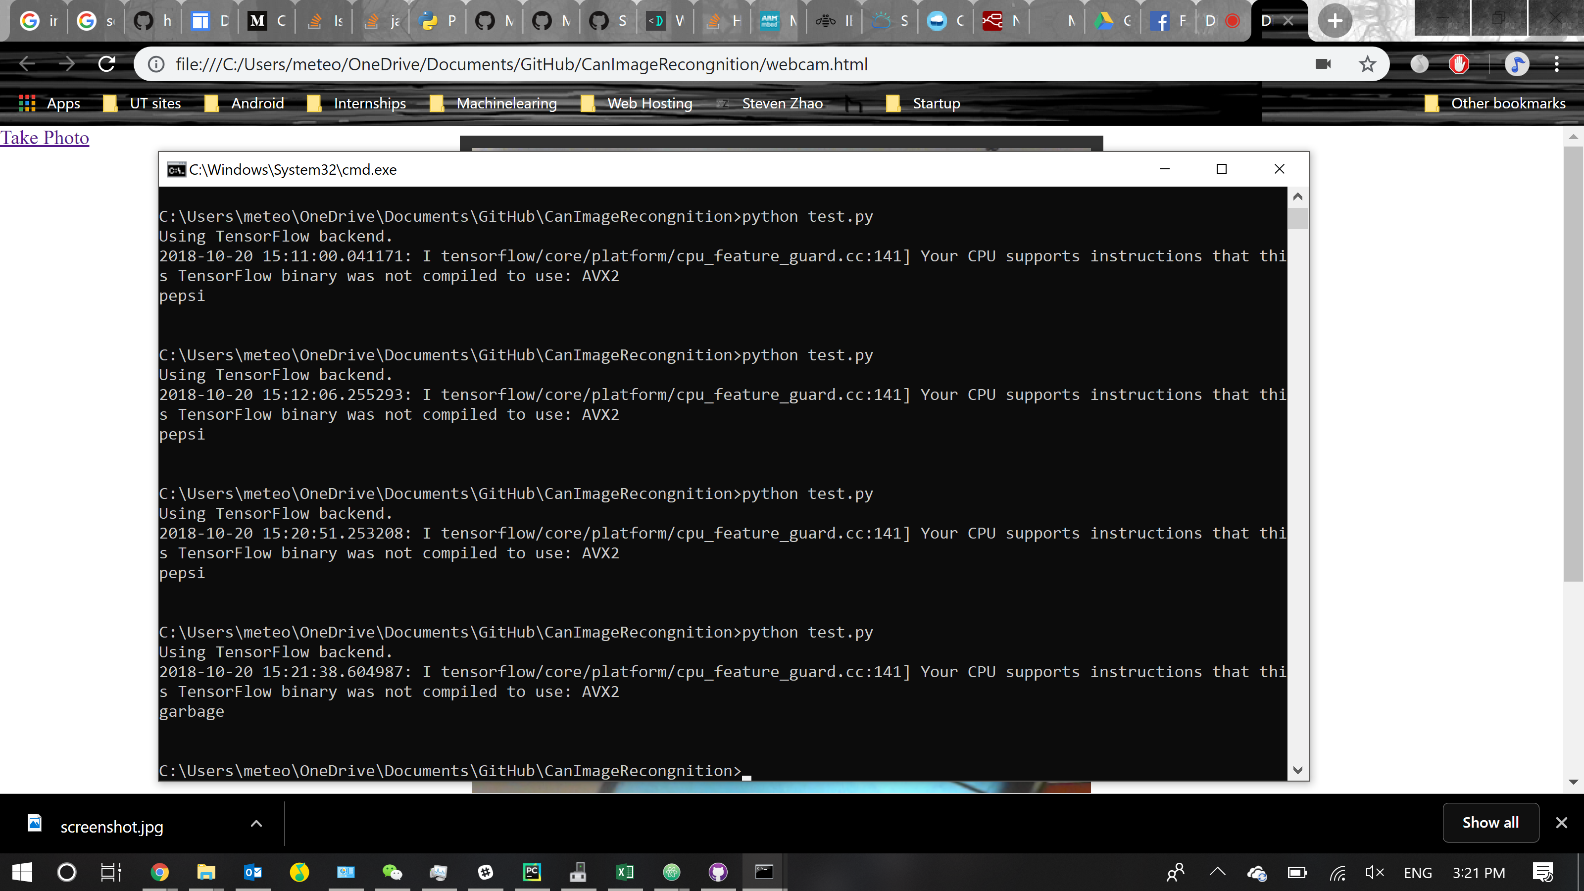Switch the ENG input language indicator
1584x891 pixels.
click(1417, 873)
